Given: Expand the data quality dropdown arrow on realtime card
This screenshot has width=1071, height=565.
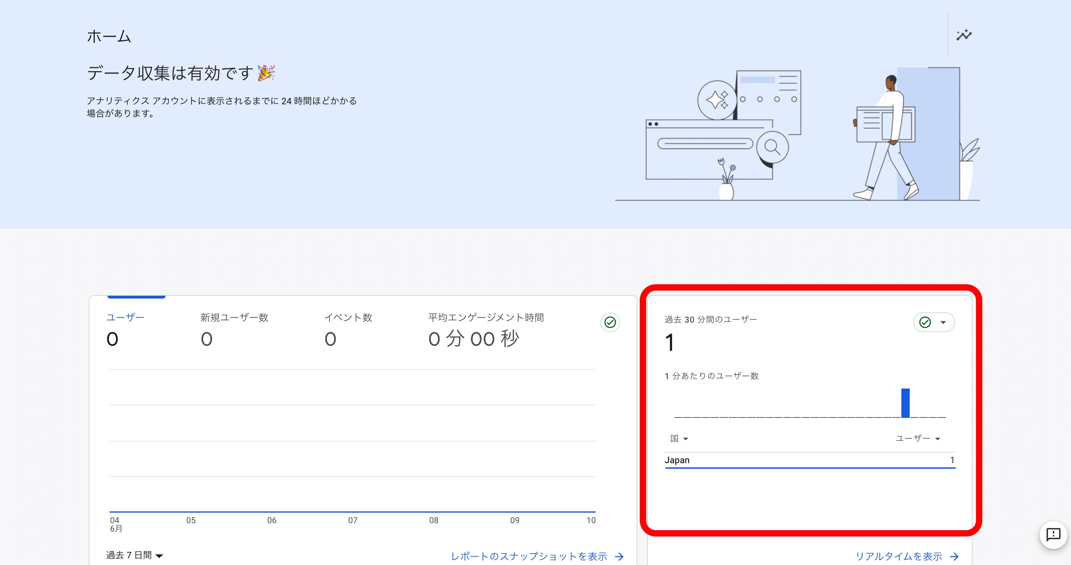Looking at the screenshot, I should 942,322.
